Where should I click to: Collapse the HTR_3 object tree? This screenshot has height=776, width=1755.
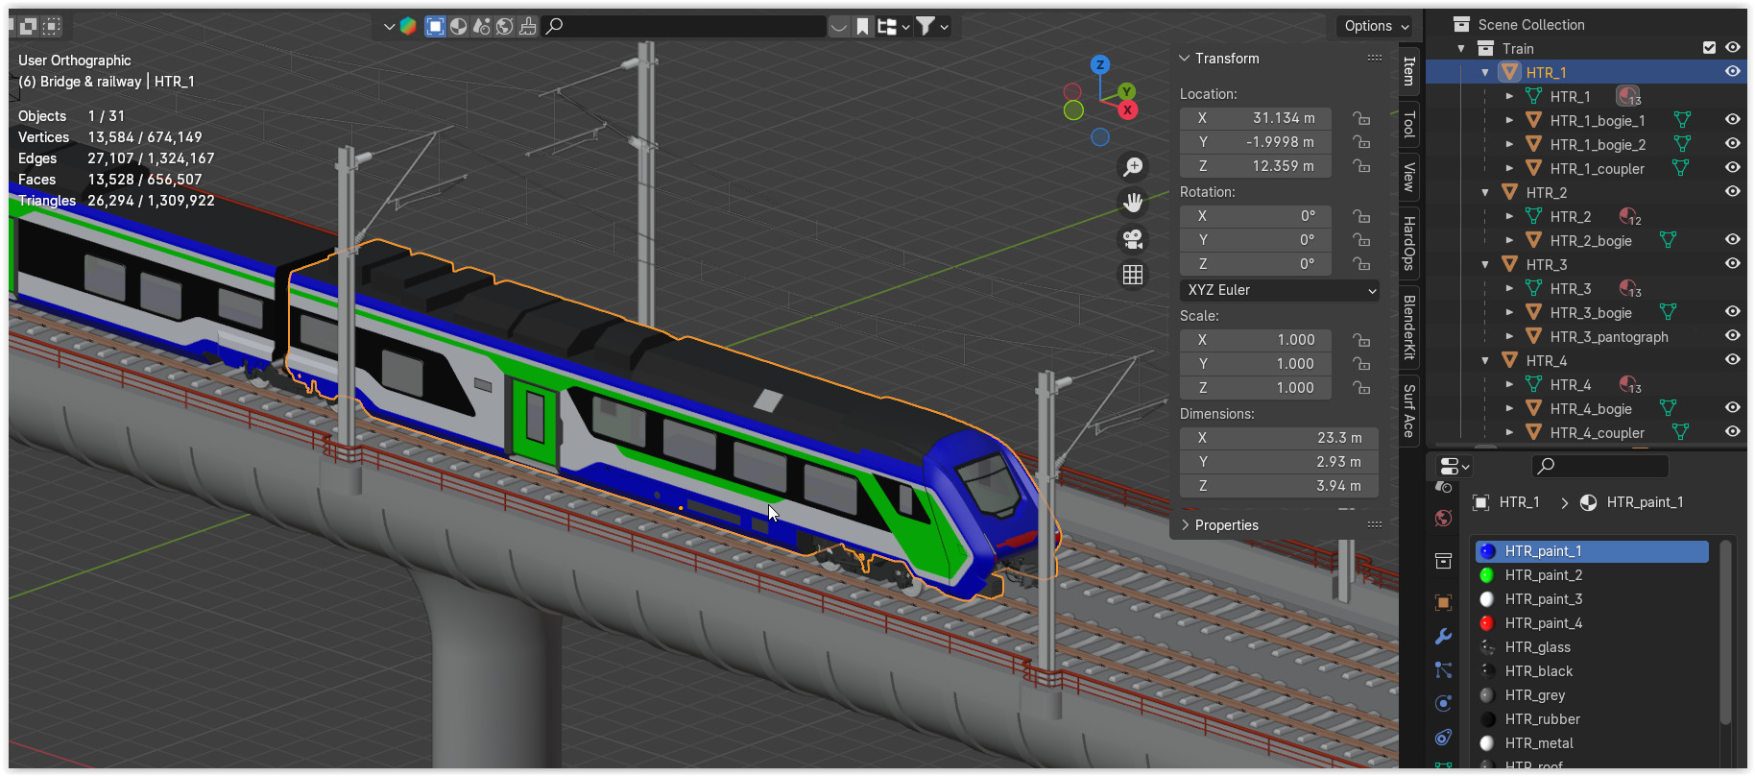tap(1485, 265)
